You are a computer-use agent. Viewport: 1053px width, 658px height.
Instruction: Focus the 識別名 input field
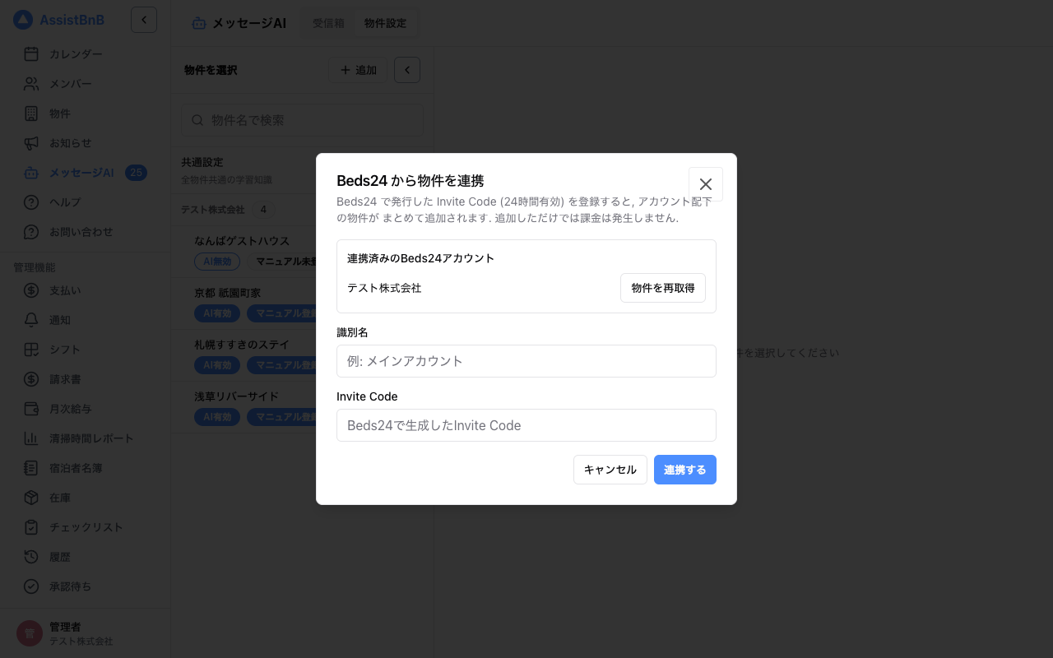click(x=526, y=361)
